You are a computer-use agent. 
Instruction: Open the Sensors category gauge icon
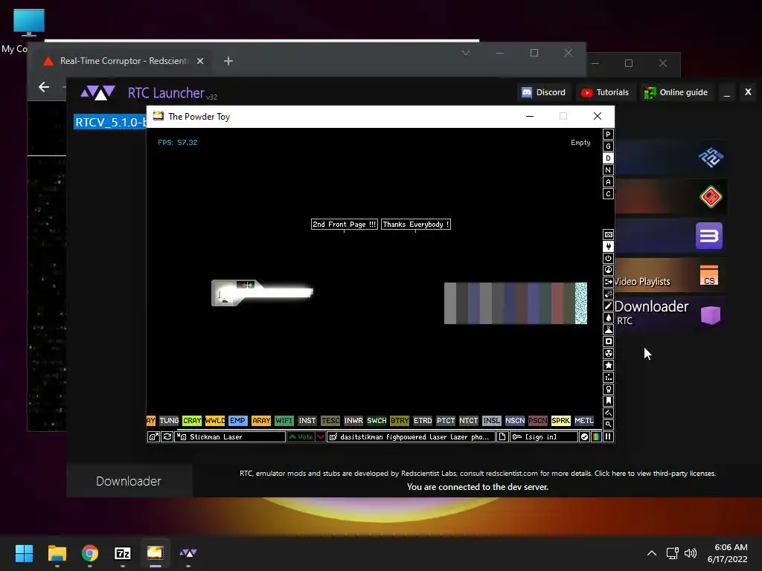pyautogui.click(x=608, y=270)
